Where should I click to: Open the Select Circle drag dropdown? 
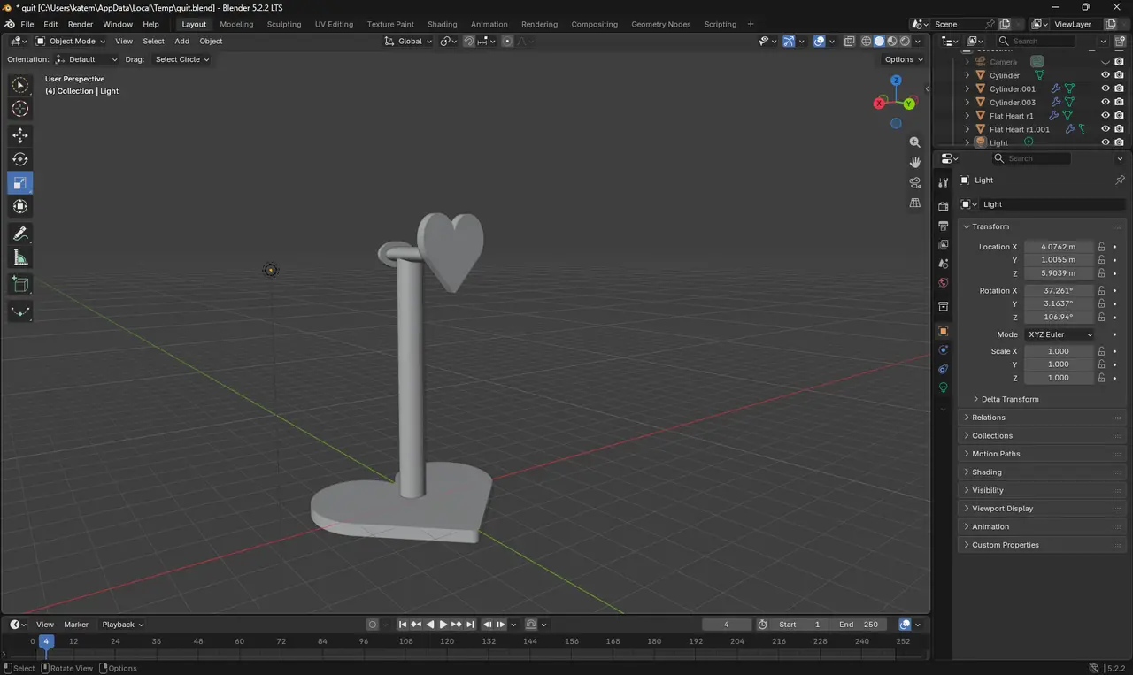181,59
